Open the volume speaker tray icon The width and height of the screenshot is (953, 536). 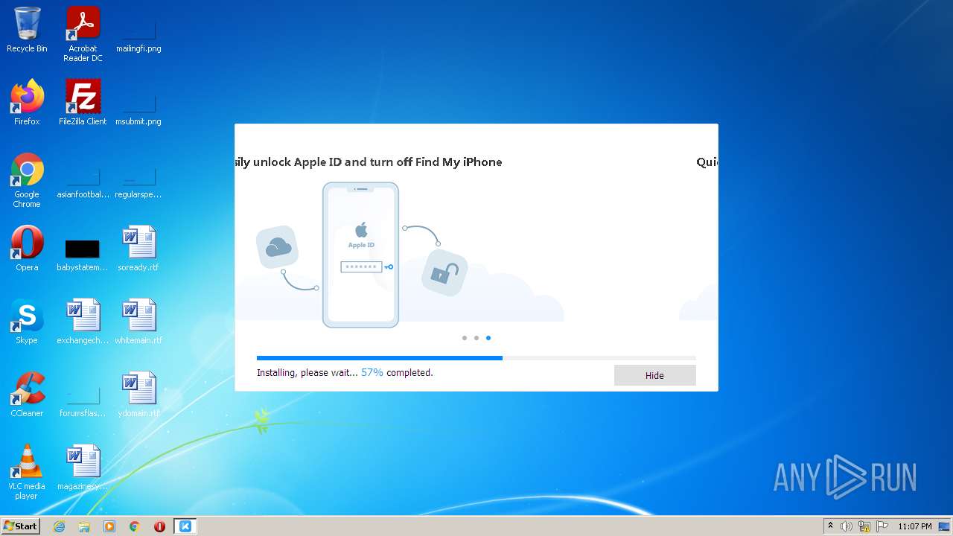[x=847, y=526]
